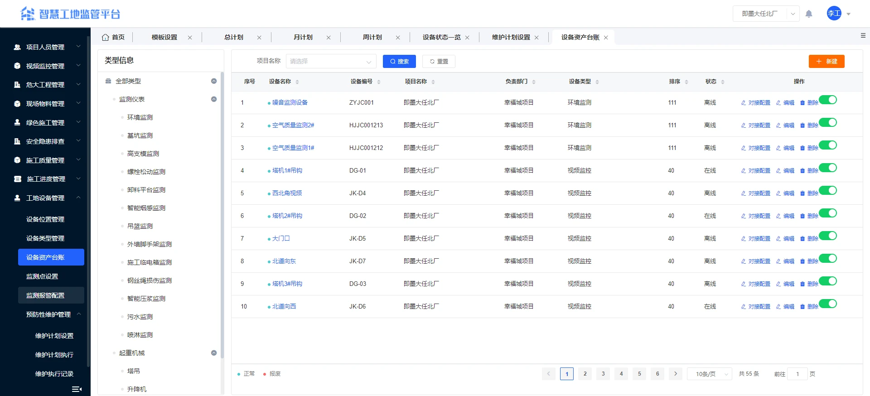The height and width of the screenshot is (396, 870).
Task: Sort by 设备名称 column arrows
Action: [297, 82]
